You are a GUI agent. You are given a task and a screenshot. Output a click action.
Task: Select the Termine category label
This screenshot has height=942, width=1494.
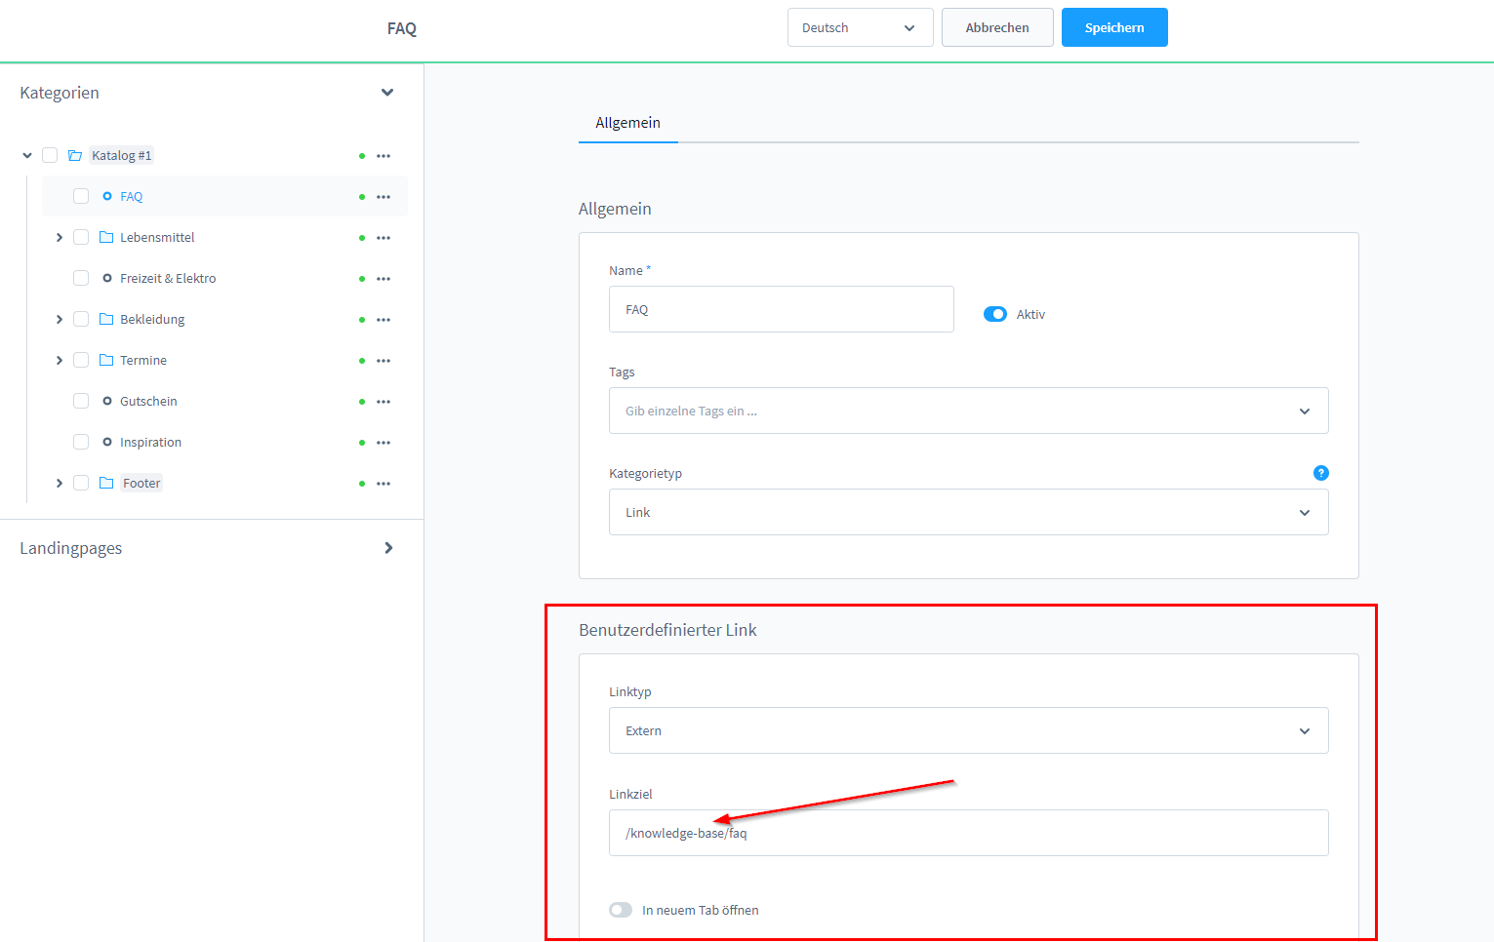click(143, 361)
